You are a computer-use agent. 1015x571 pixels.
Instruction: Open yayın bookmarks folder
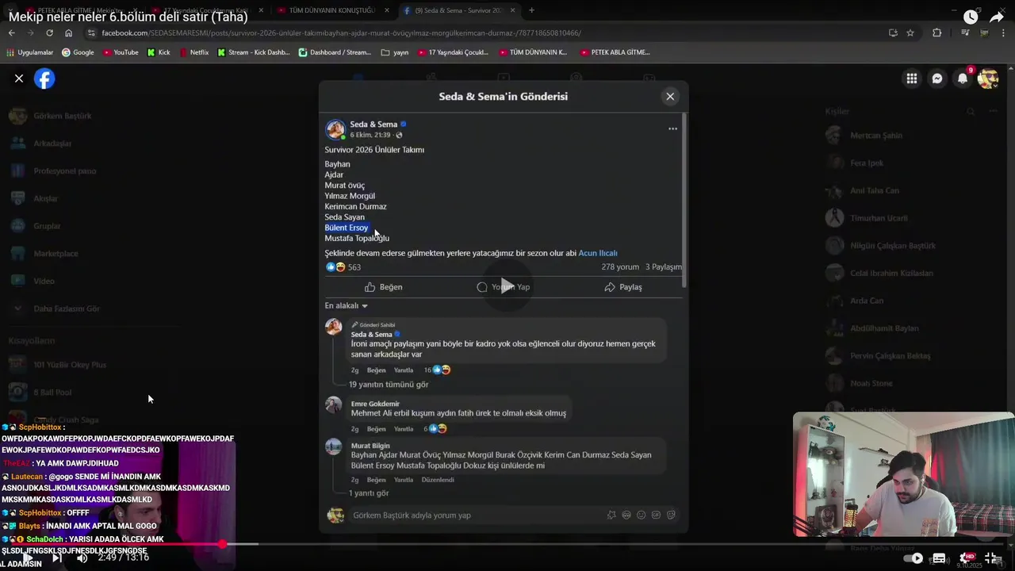tap(395, 52)
